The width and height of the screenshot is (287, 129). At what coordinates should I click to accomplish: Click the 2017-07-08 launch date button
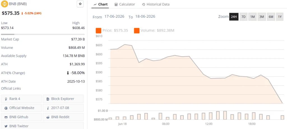coord(63,108)
